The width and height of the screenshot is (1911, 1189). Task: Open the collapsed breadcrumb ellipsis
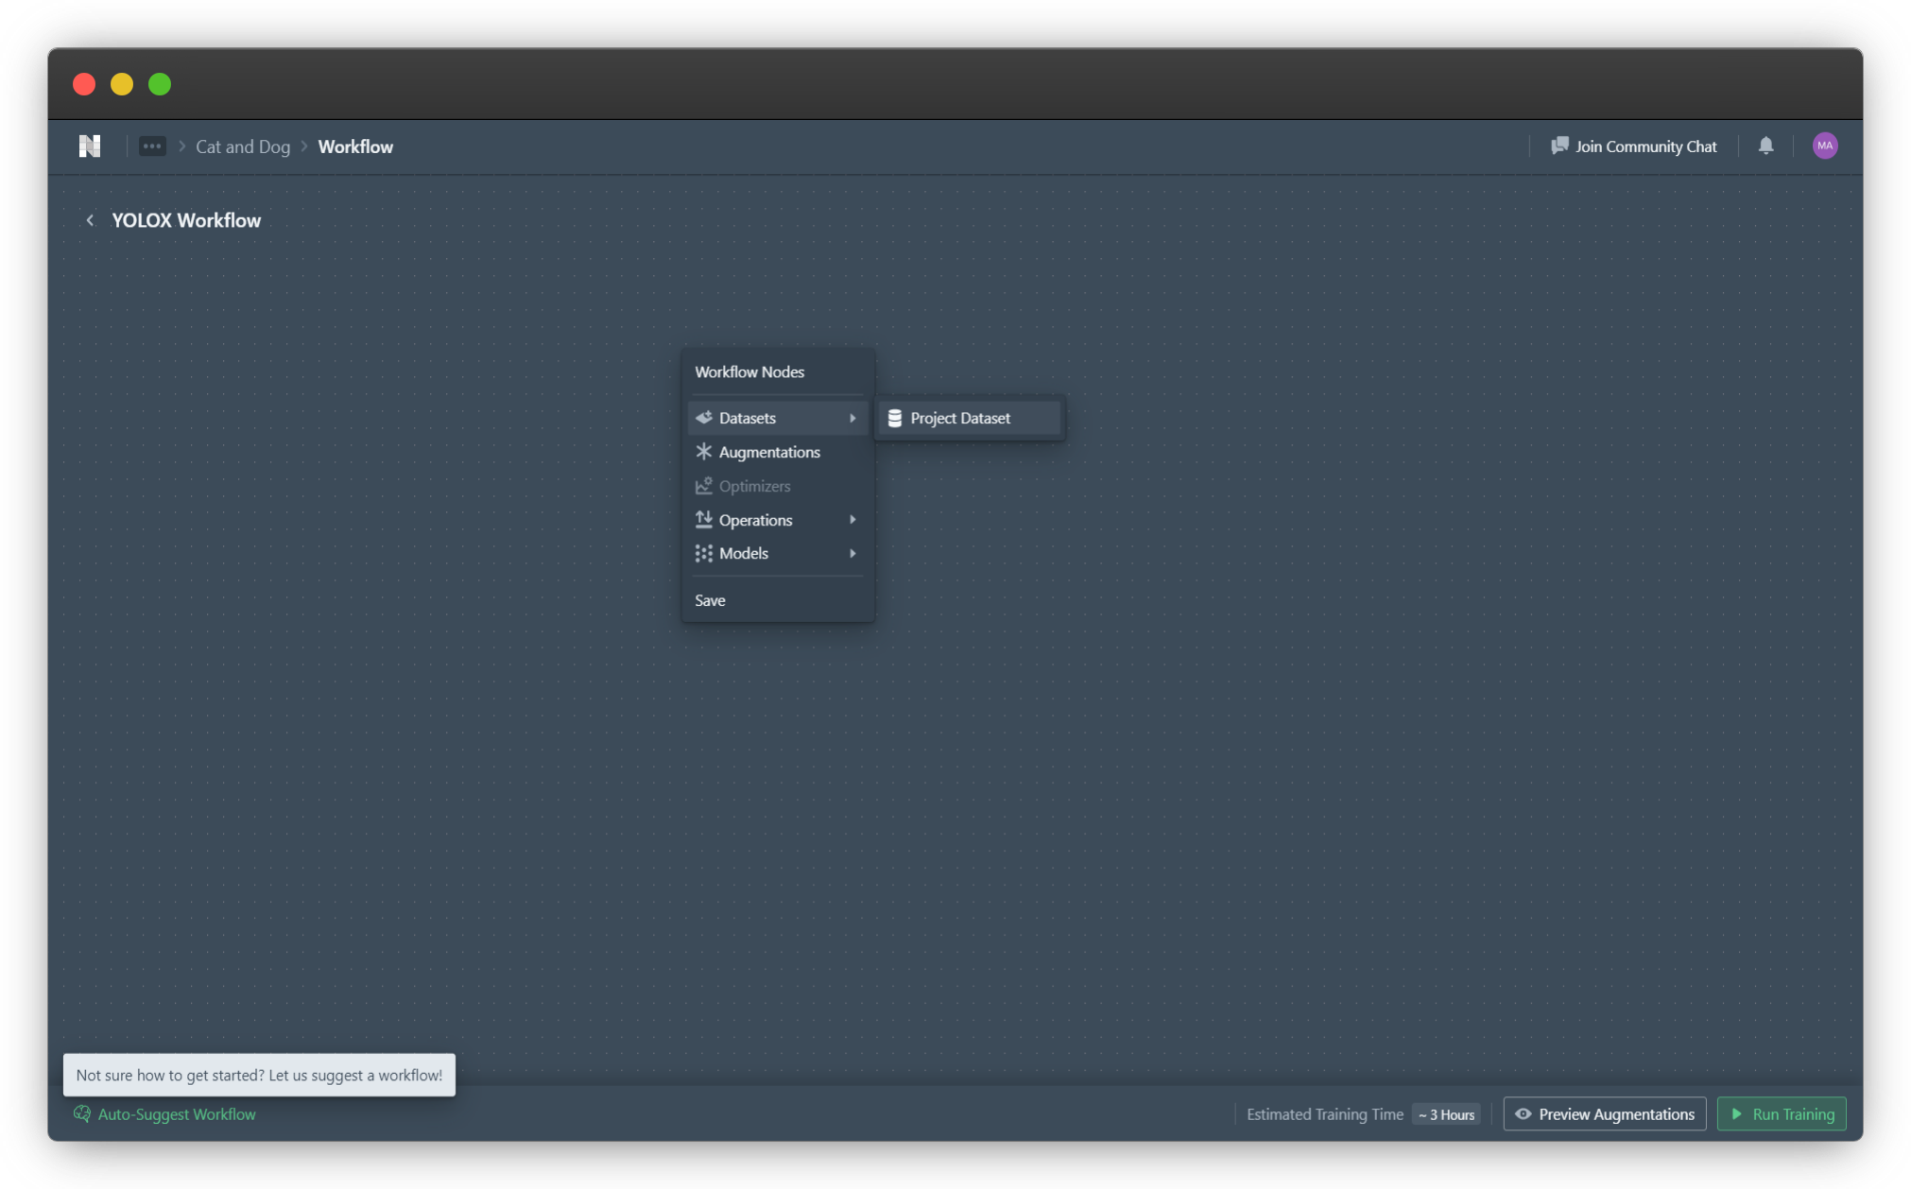coord(152,146)
